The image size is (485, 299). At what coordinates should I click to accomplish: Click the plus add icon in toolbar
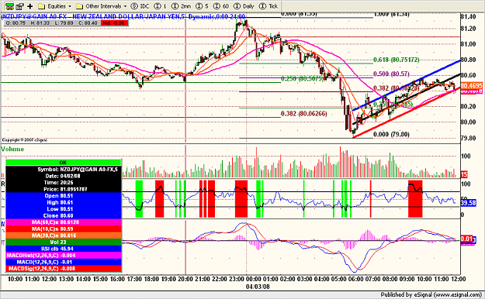[x=30, y=6]
